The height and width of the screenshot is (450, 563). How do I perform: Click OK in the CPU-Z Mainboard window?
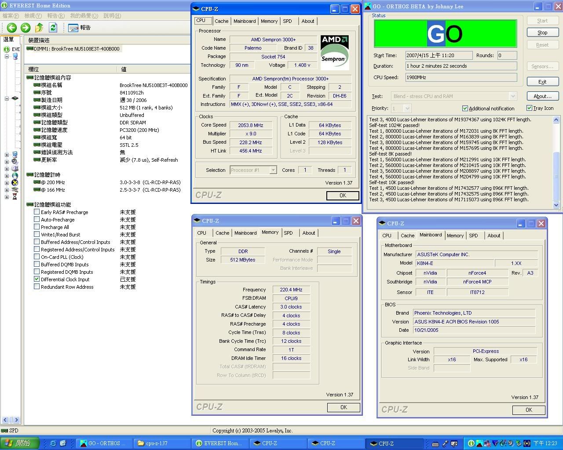(x=529, y=410)
